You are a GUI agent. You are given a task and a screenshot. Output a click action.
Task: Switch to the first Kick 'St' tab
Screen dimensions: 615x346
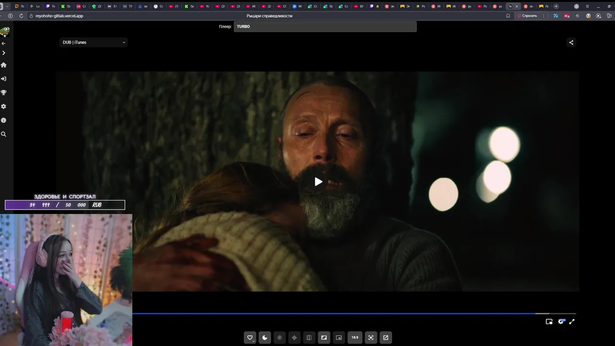pos(66,6)
